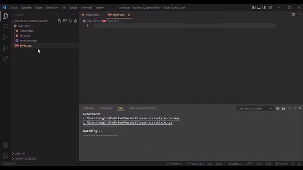Click into line 1 of the editor

(x=185, y=25)
